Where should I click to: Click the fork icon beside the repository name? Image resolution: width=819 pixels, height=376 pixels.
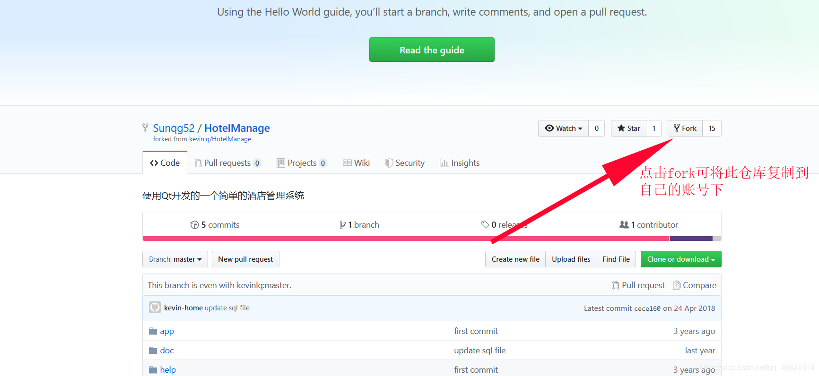tap(145, 127)
